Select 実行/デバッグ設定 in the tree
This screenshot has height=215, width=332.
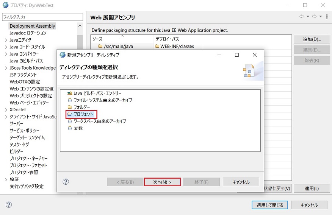pyautogui.click(x=27, y=187)
